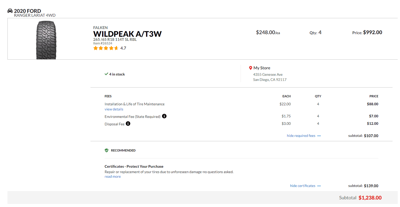Open view details for installation fee
This screenshot has height=207, width=400.
click(114, 109)
